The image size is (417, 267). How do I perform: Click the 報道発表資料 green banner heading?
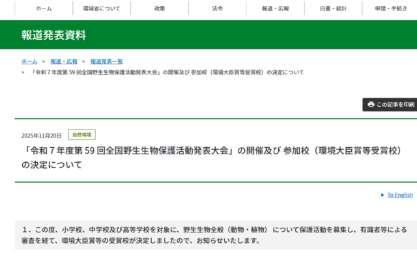[53, 35]
